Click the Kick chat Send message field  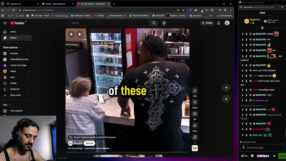click(262, 148)
